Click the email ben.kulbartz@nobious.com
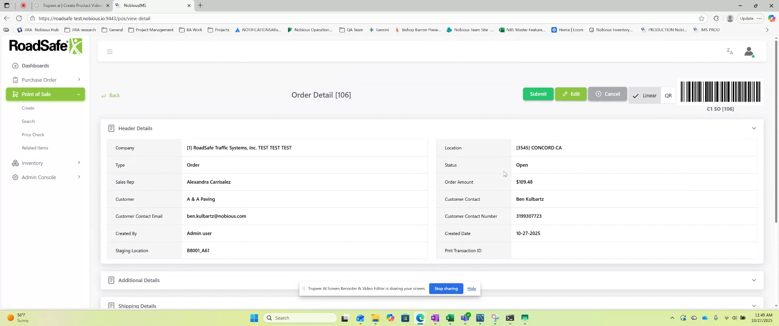The width and height of the screenshot is (779, 326). (x=216, y=216)
